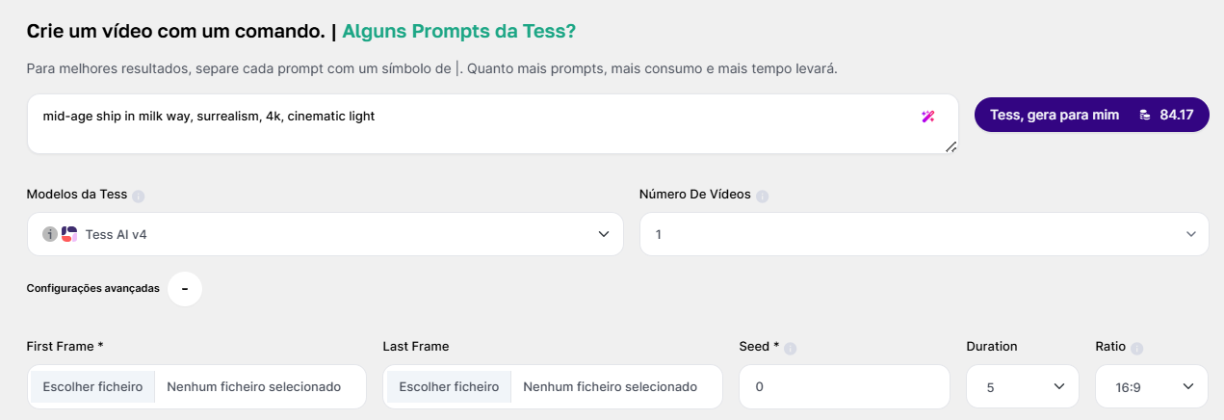Click gray info icon inside model selector
This screenshot has height=420, width=1224.
[50, 234]
